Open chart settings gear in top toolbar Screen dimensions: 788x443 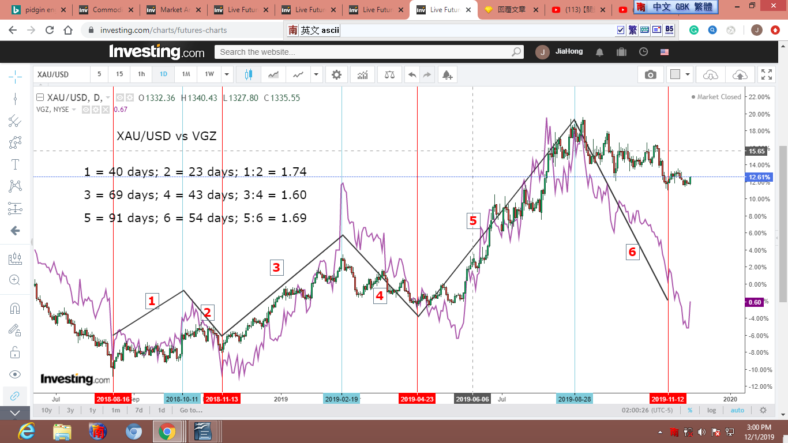(x=336, y=74)
